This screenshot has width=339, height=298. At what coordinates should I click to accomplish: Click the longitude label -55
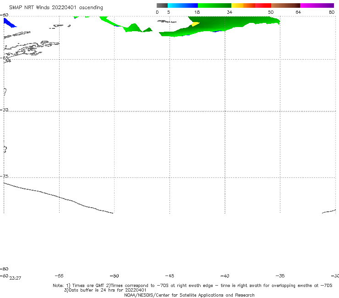[x=59, y=276]
